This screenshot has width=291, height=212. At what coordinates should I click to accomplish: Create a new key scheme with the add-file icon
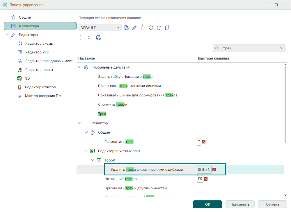click(126, 28)
